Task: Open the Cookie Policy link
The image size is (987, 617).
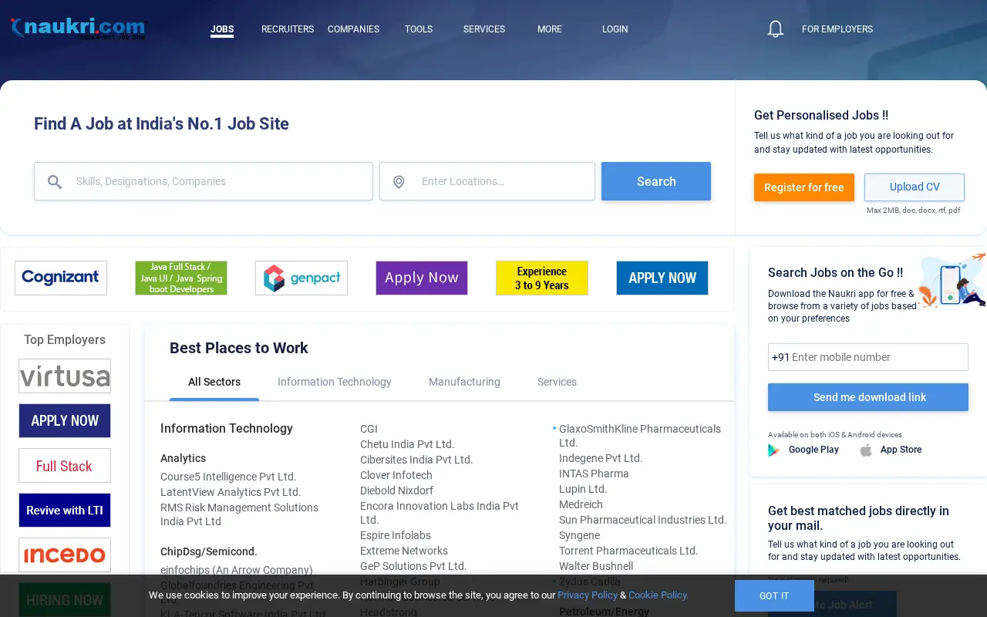Action: [659, 595]
